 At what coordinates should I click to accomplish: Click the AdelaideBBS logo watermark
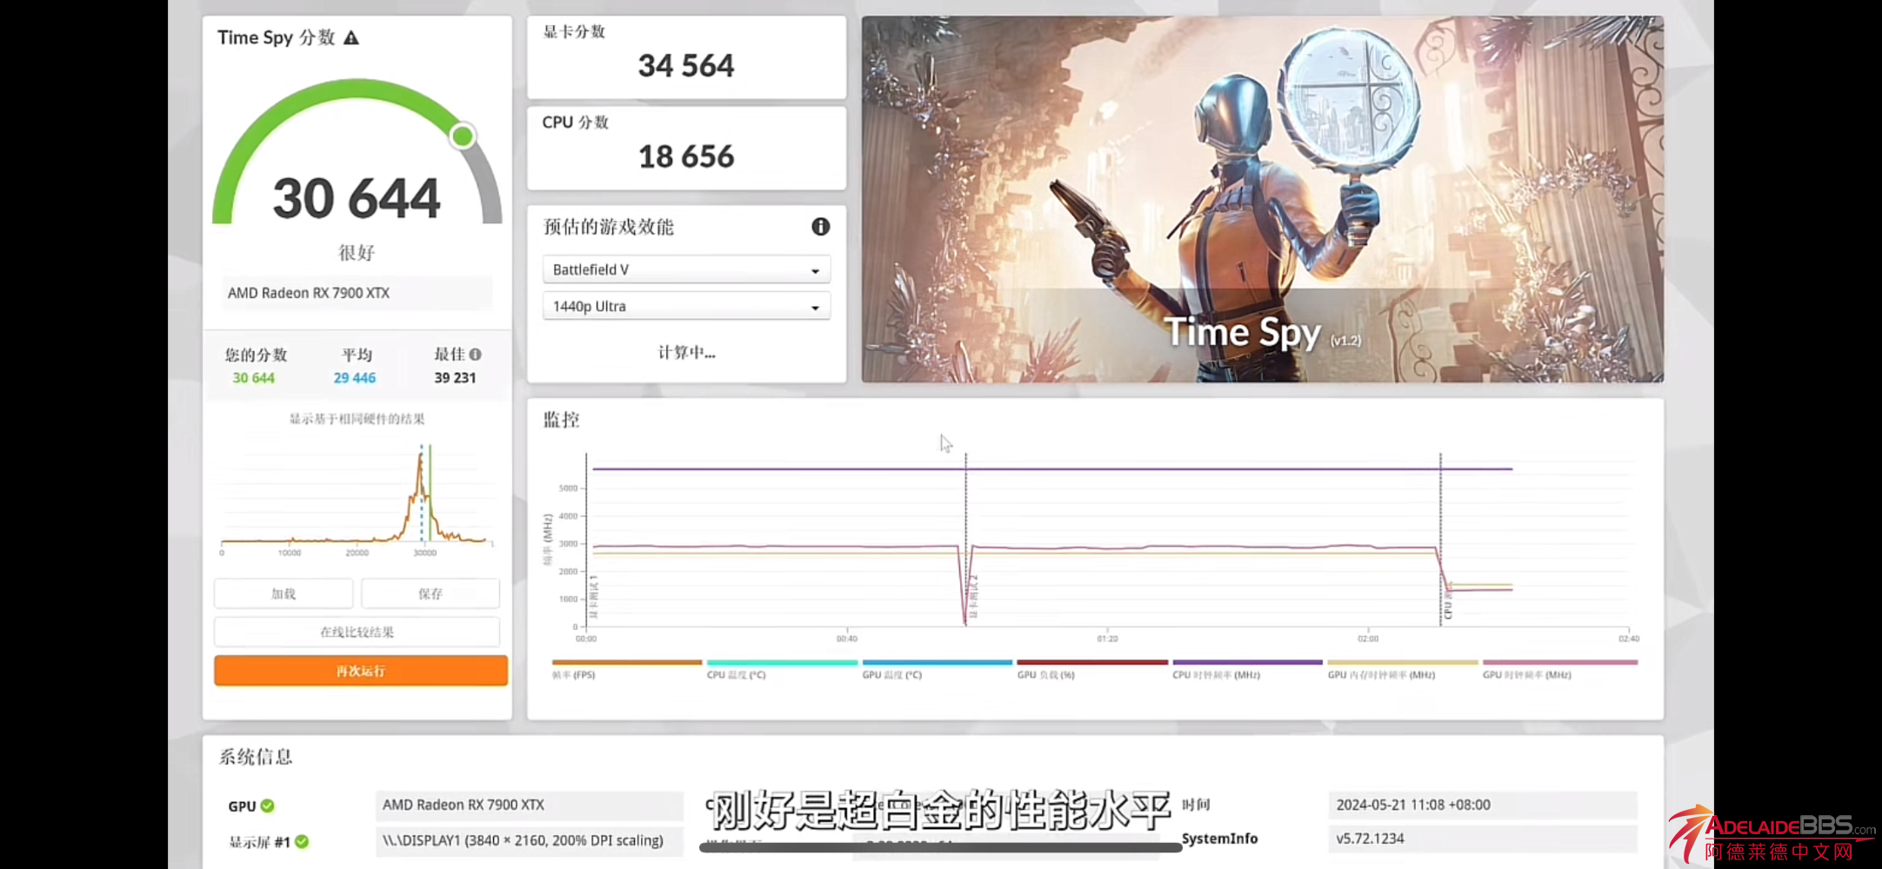pos(1772,835)
